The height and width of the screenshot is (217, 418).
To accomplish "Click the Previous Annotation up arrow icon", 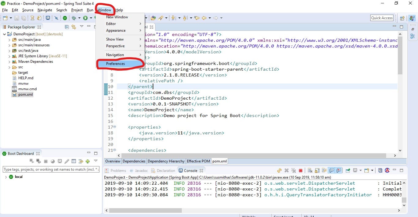I will pyautogui.click(x=185, y=18).
